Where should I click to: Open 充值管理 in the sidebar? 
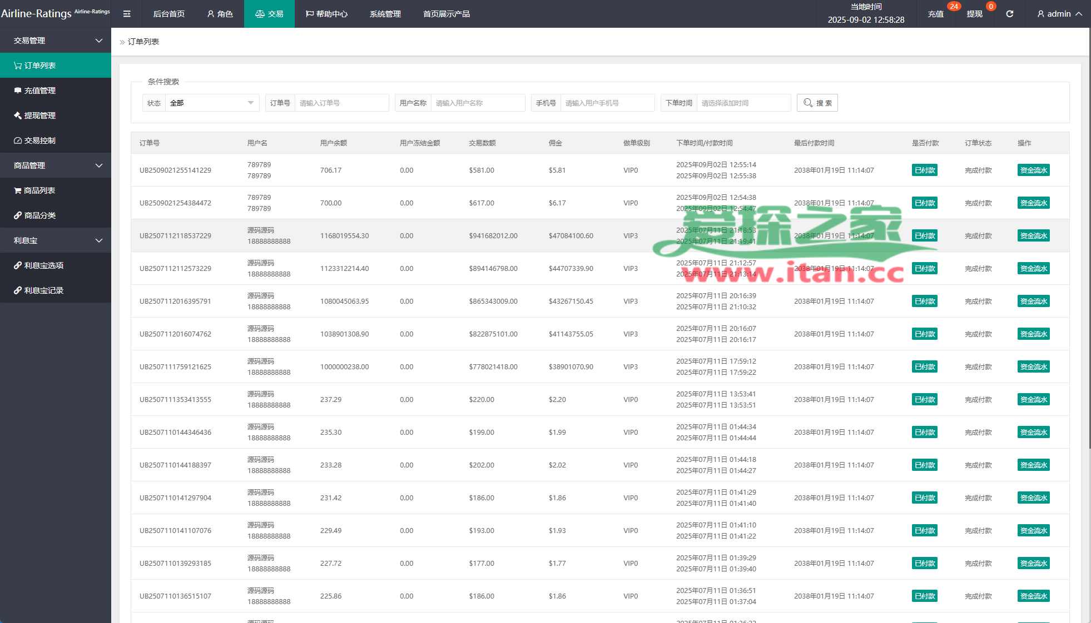pos(56,91)
